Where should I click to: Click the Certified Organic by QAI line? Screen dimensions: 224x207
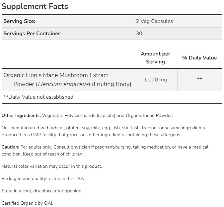[27, 203]
